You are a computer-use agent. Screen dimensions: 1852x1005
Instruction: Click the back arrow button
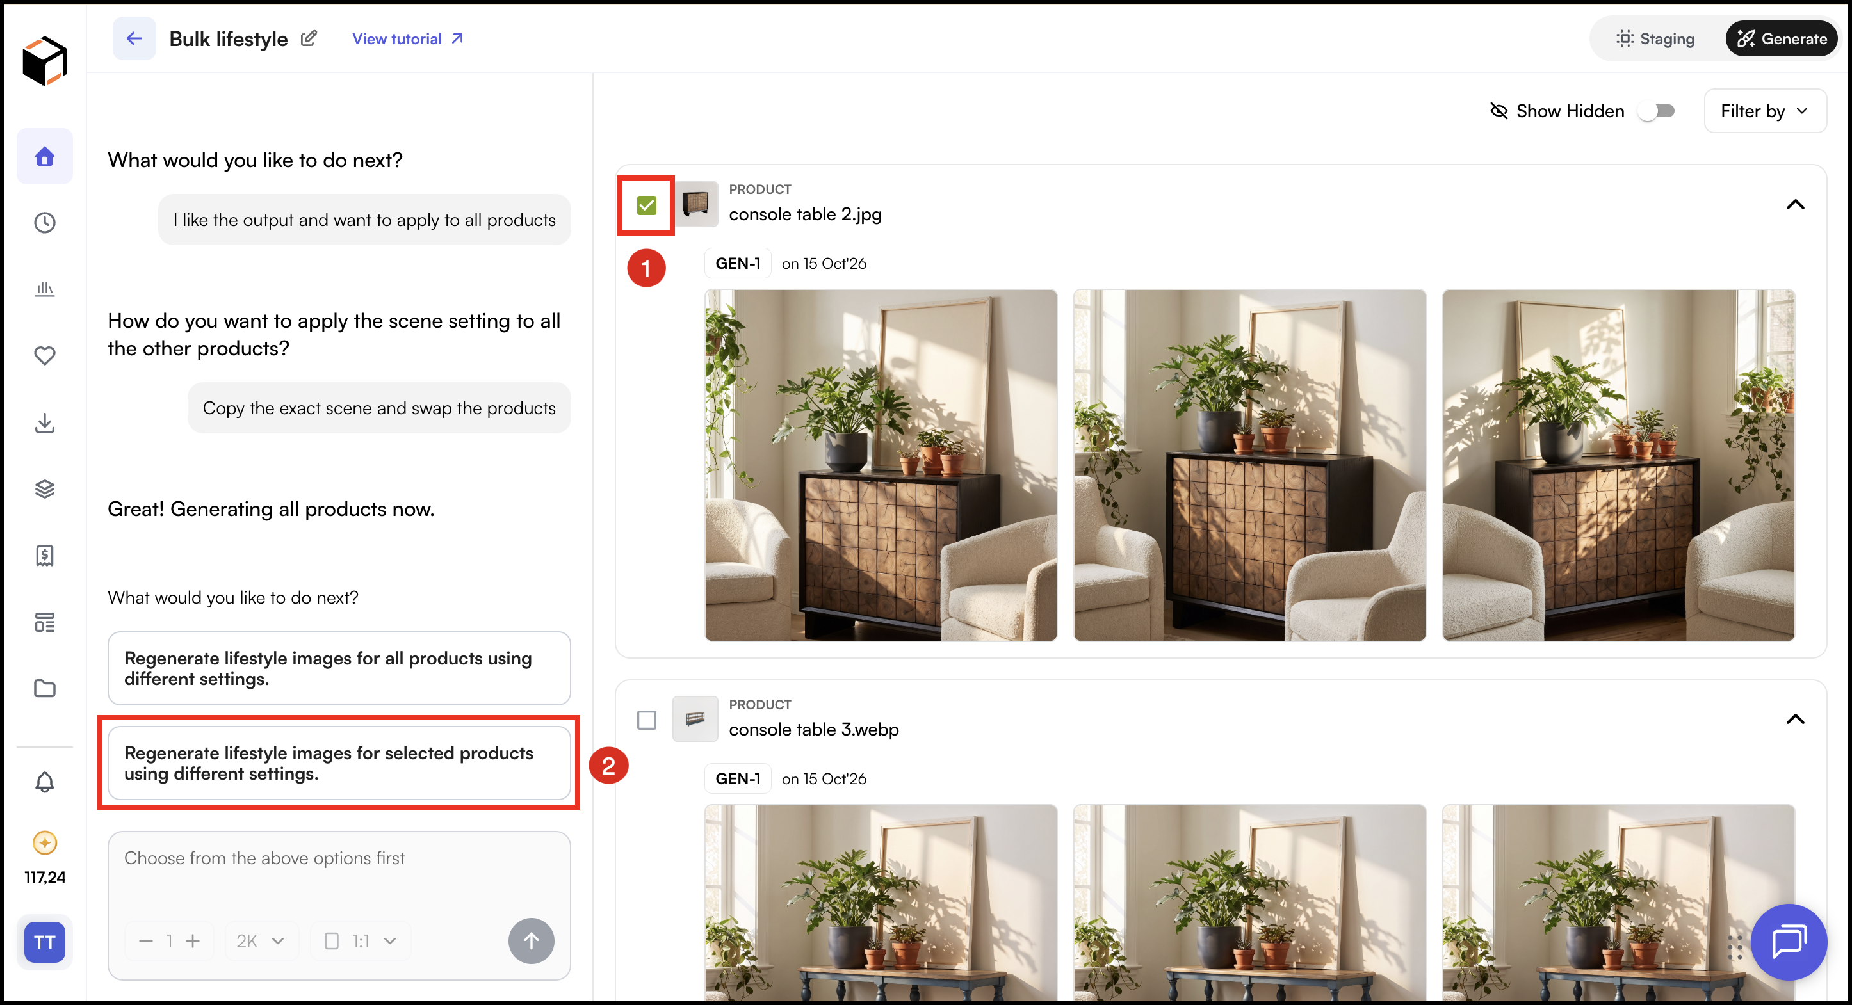[x=134, y=38]
